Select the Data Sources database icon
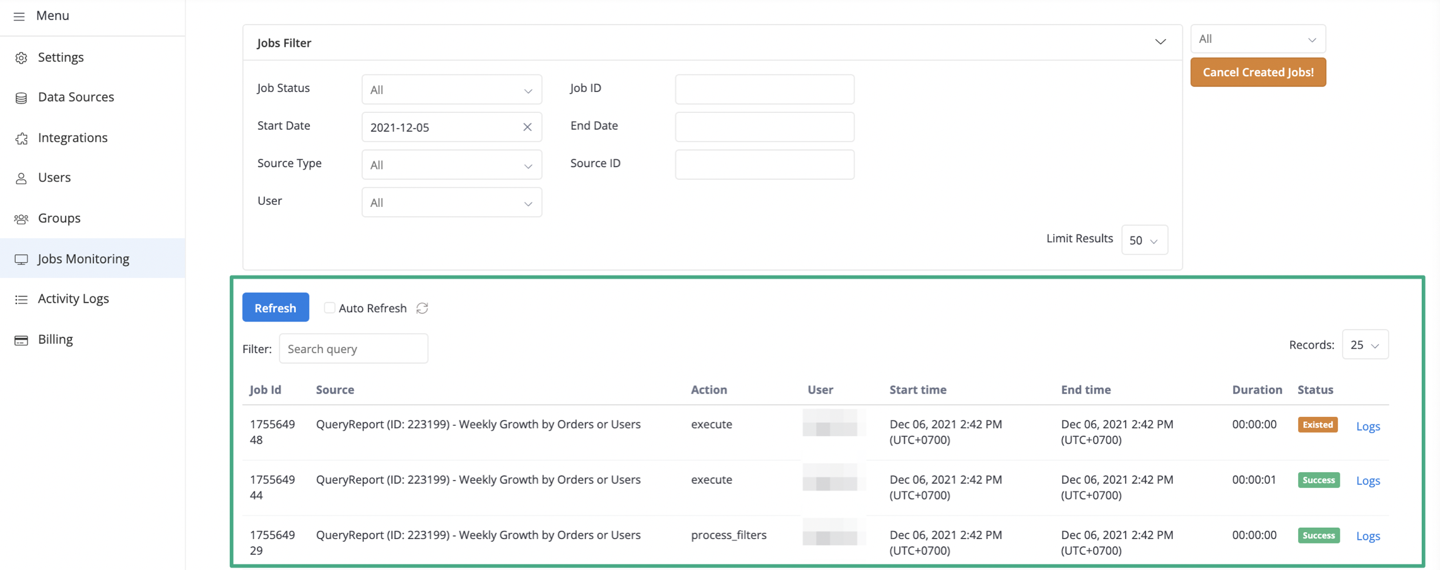Viewport: 1440px width, 570px height. point(21,96)
